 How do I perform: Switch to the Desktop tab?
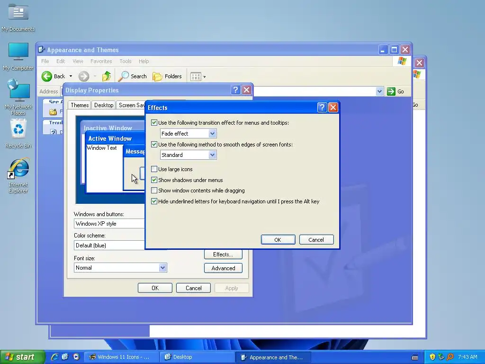tap(104, 105)
